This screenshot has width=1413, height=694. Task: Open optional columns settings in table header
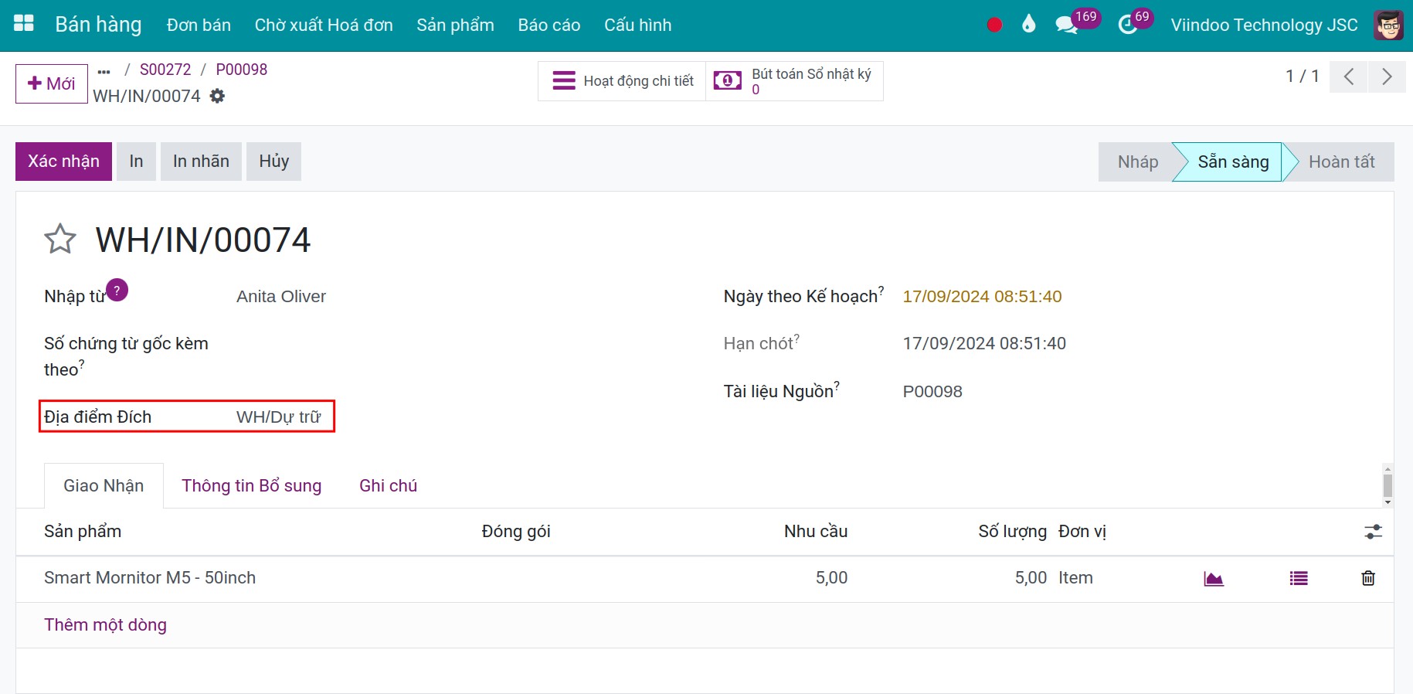[x=1373, y=532]
